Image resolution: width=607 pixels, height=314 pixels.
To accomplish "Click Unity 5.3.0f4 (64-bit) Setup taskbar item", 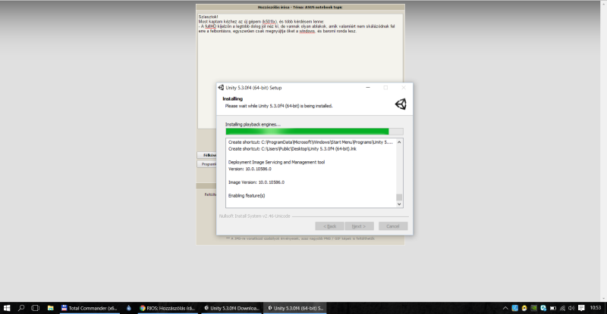I will point(295,308).
